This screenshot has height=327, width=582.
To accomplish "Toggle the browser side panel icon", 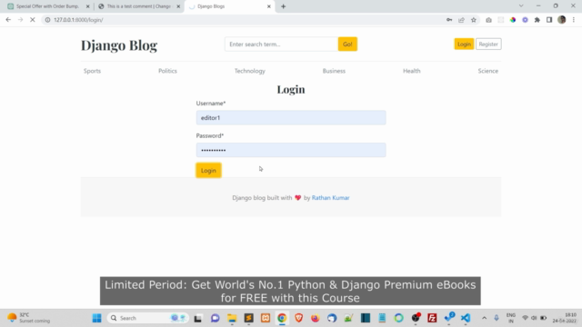I will click(x=549, y=20).
